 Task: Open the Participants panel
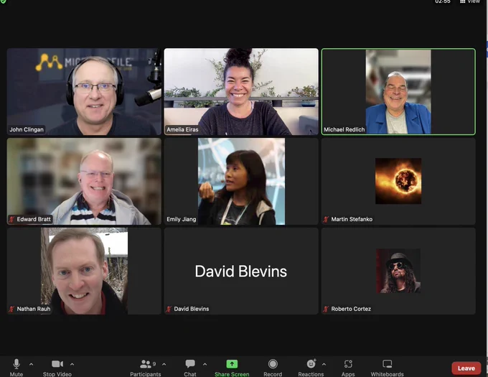click(146, 368)
